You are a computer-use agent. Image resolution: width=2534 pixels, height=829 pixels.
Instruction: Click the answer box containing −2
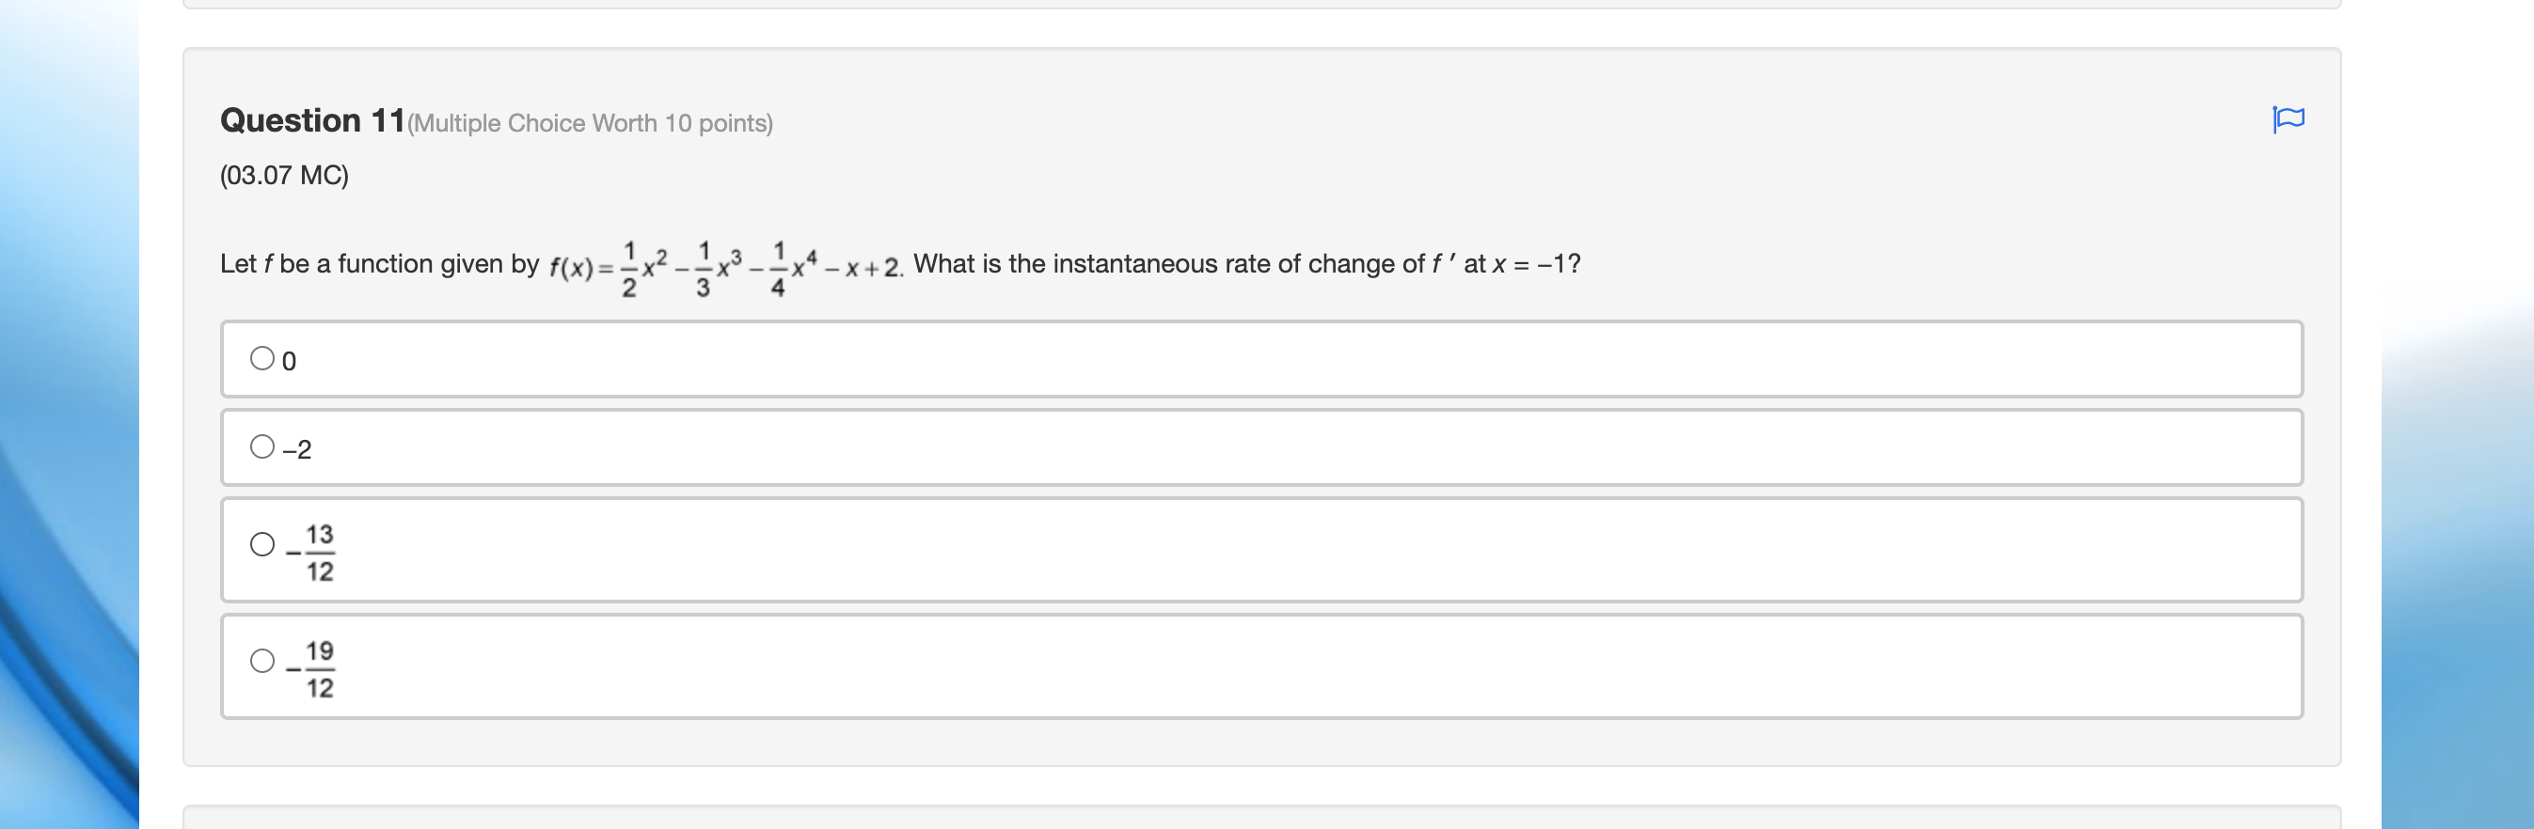1180,446
